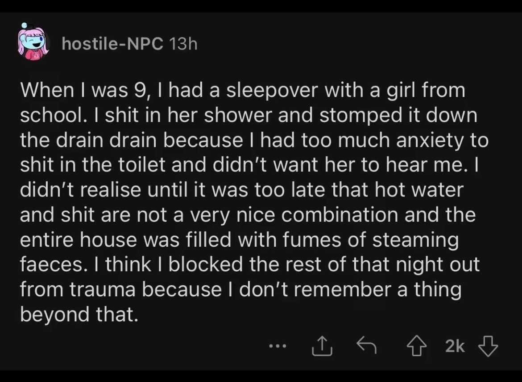The image size is (522, 382).
Task: Tap the line starting "shit in the toilet"
Action: [x=249, y=165]
